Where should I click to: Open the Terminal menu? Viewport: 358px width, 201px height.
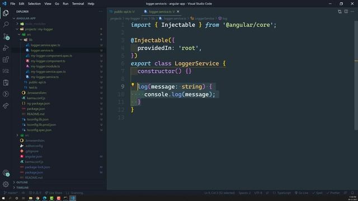pyautogui.click(x=78, y=4)
